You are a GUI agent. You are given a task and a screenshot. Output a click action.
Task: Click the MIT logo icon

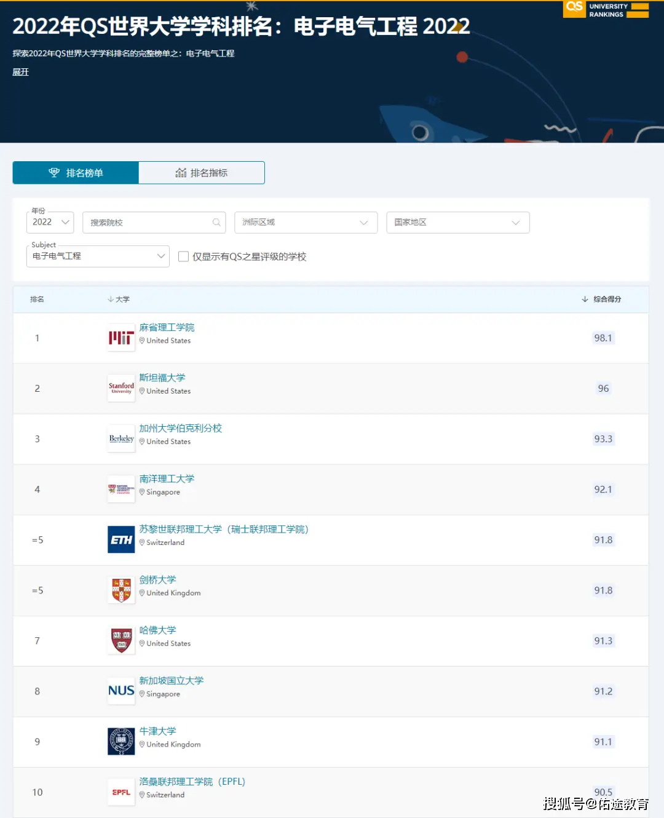point(121,338)
